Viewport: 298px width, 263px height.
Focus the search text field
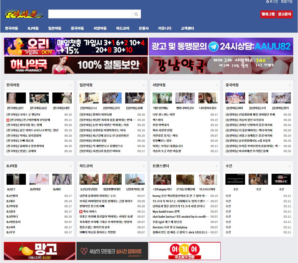90,14
